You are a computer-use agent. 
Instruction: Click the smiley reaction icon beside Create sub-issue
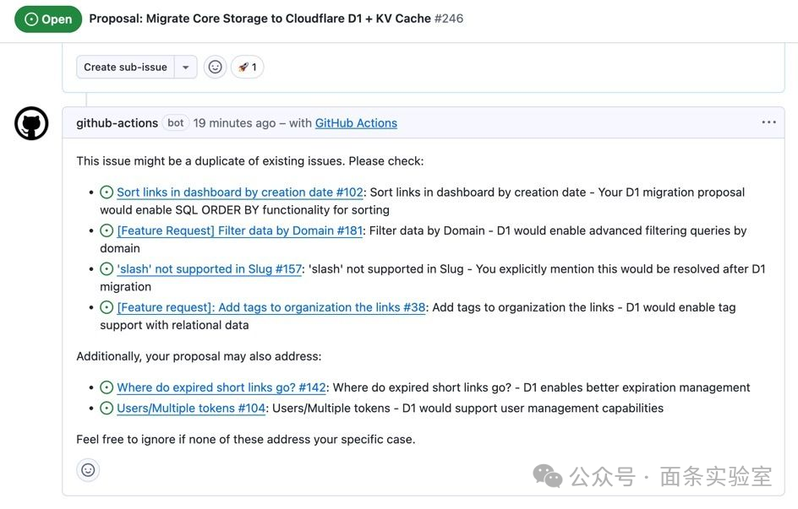pyautogui.click(x=214, y=67)
